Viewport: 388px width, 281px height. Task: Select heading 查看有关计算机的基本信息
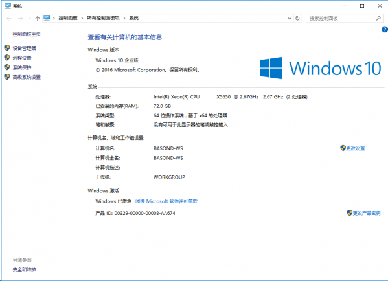coord(125,38)
